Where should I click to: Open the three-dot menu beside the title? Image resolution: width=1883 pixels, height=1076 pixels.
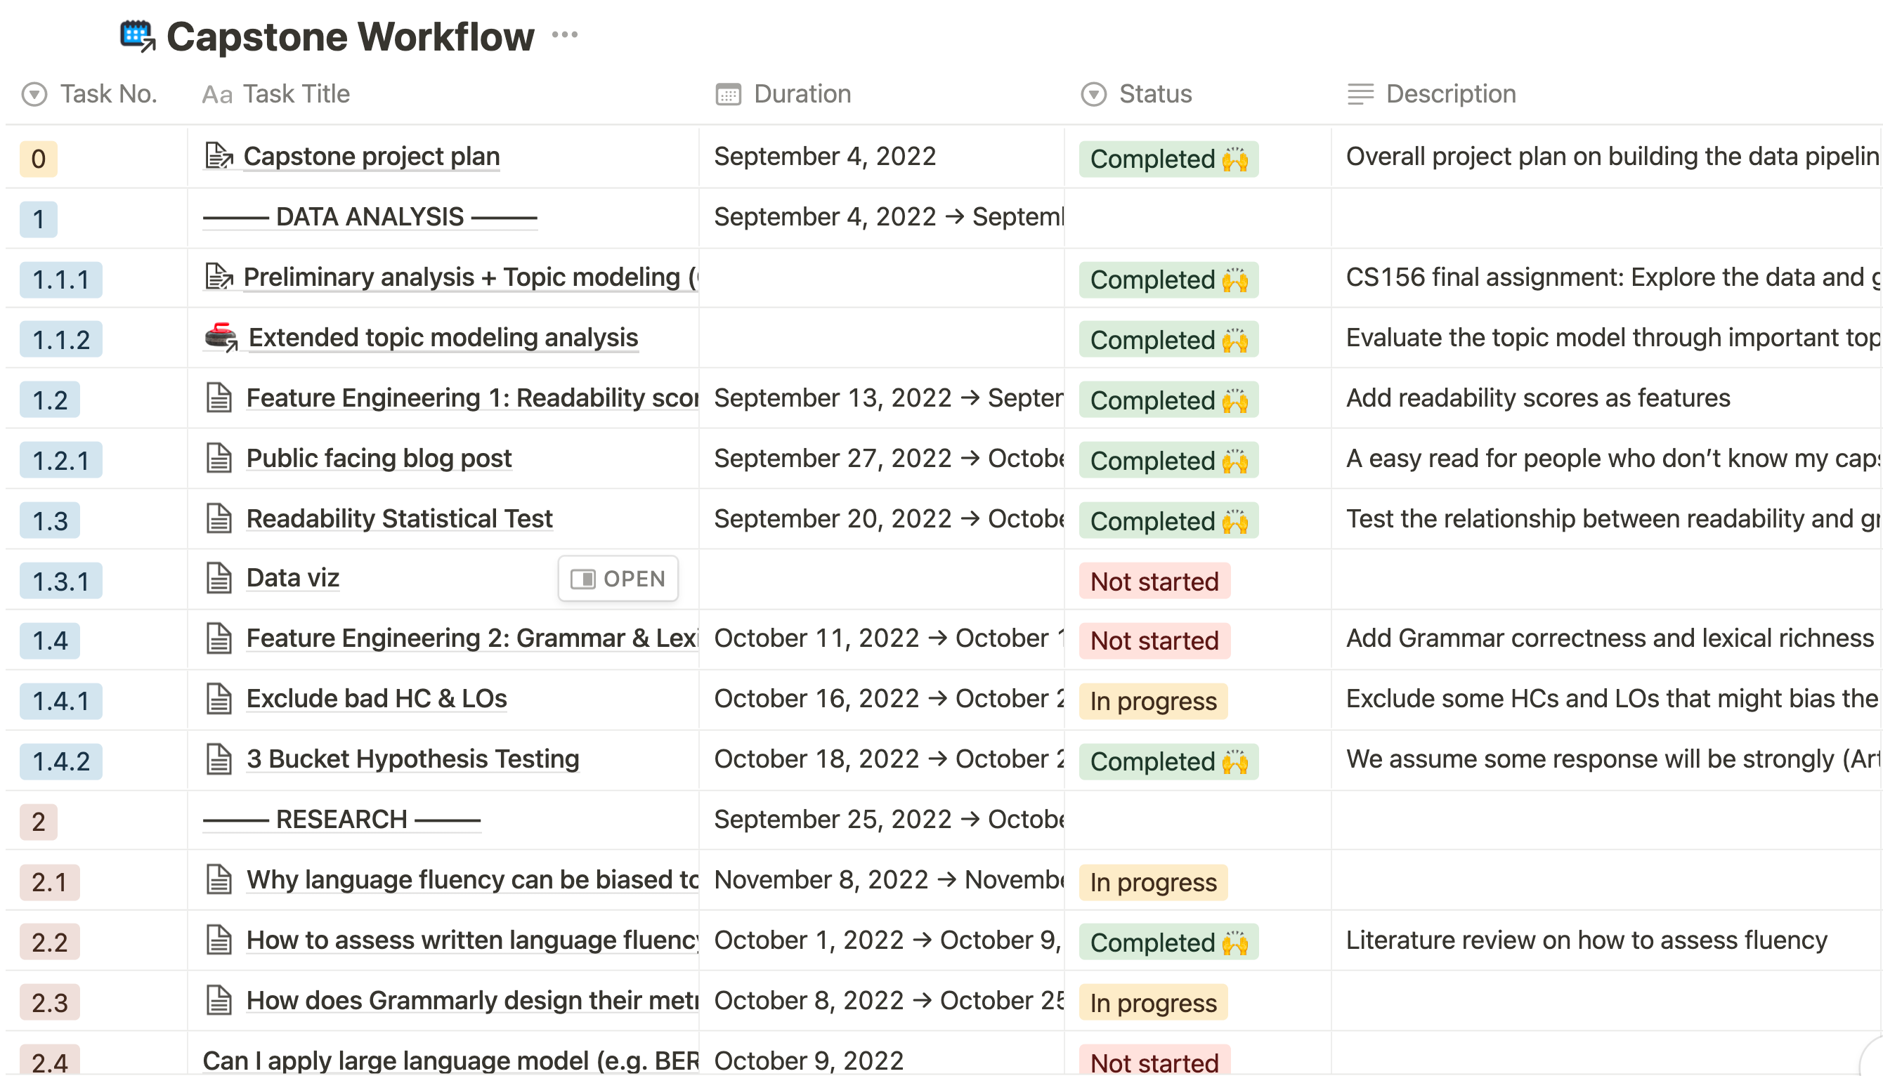tap(565, 34)
